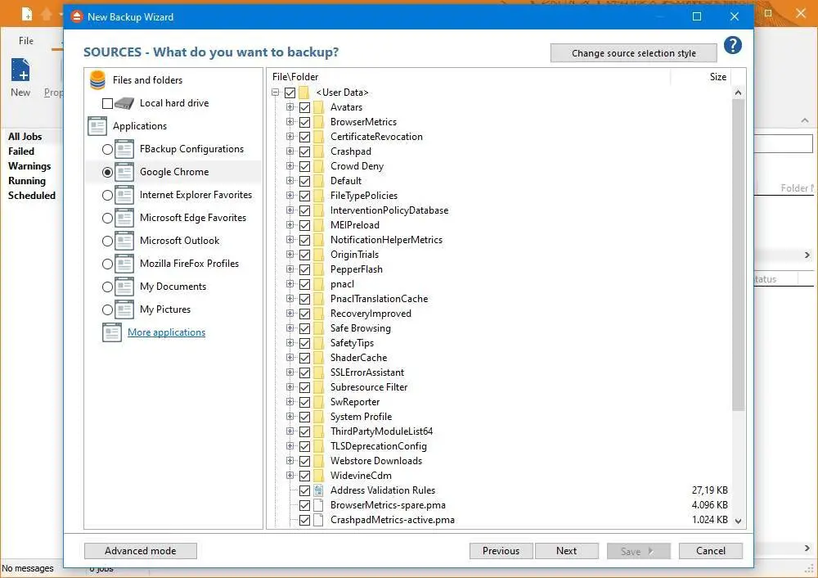Expand the MEIPreload folder node

pos(290,224)
